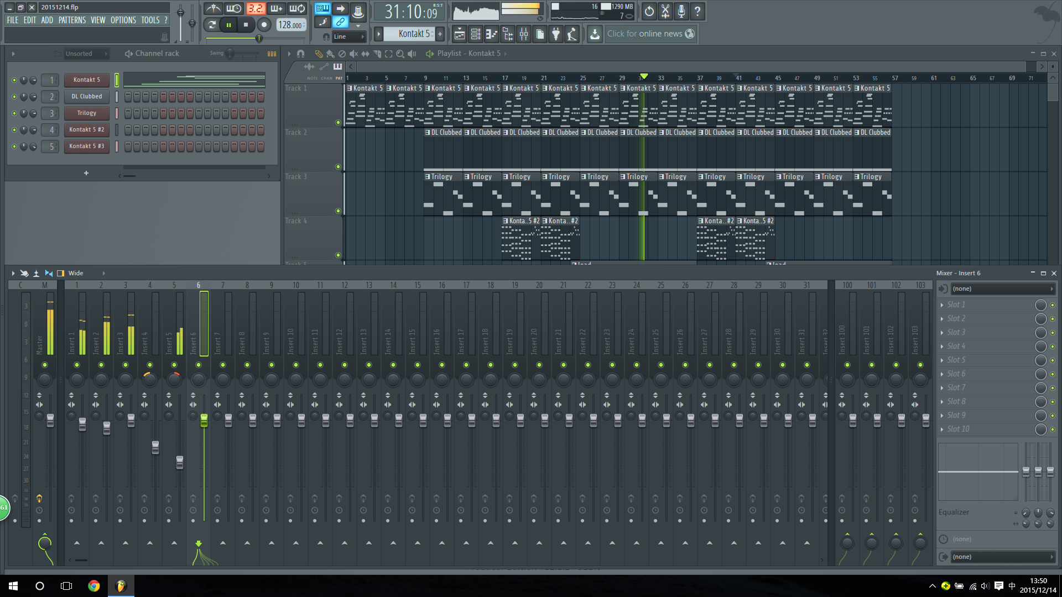Select the playlist paint brush tool
This screenshot has height=597, width=1062.
[x=330, y=54]
